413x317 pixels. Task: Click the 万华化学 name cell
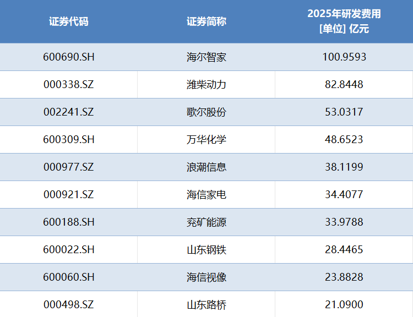pos(206,139)
